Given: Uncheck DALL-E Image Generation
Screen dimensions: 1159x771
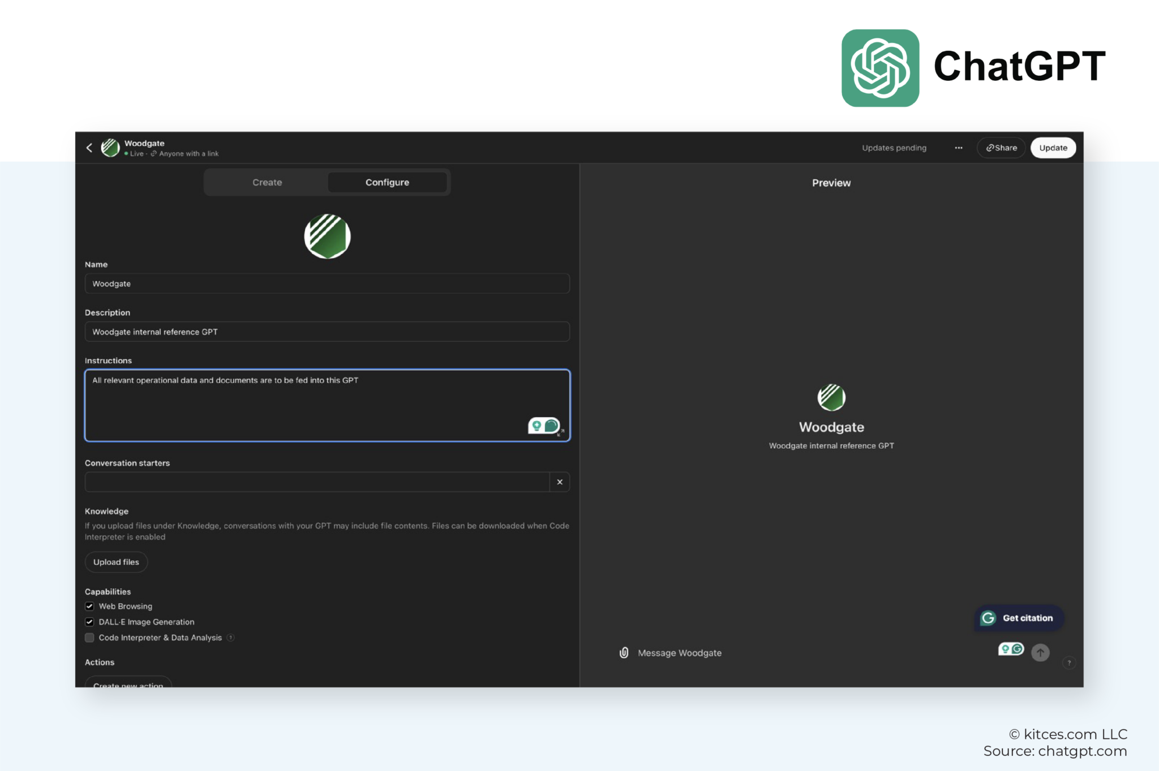Looking at the screenshot, I should click(89, 622).
